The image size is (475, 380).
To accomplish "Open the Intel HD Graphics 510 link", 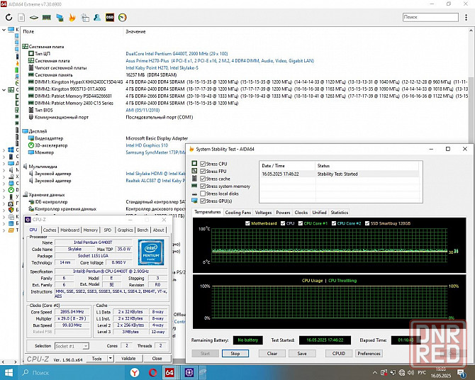I will pos(147,145).
